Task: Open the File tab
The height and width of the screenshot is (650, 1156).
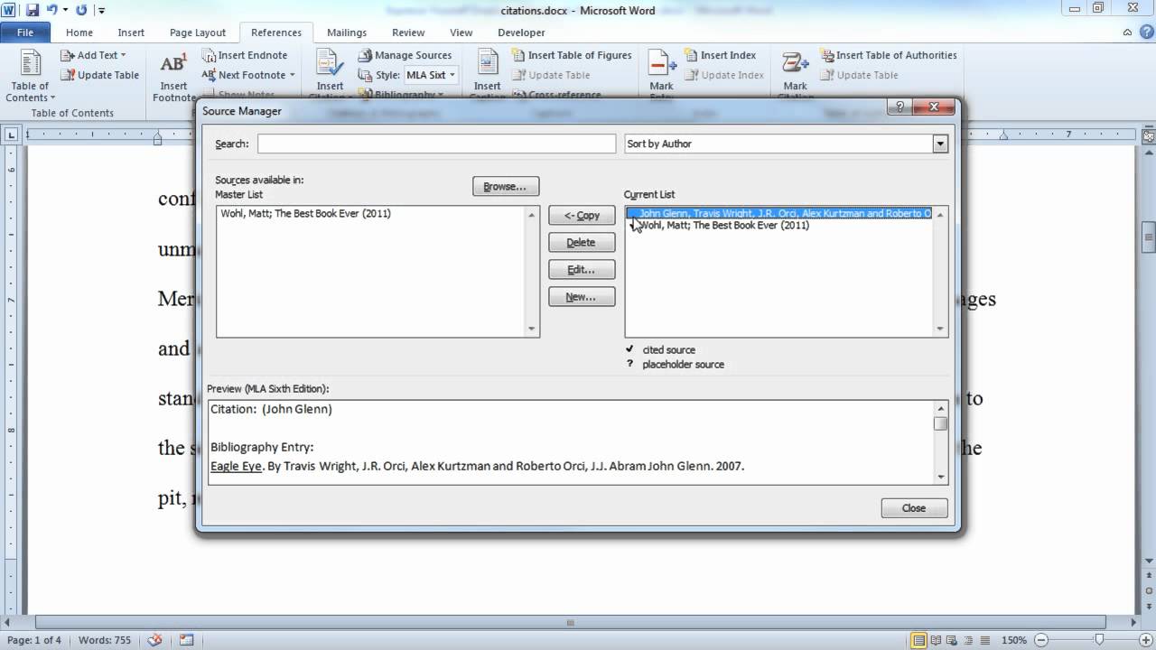Action: 24,32
